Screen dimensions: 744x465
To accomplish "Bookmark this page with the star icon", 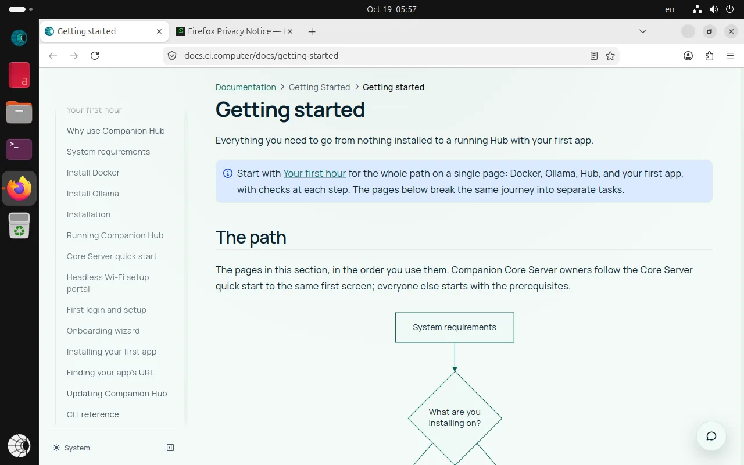I will click(610, 56).
